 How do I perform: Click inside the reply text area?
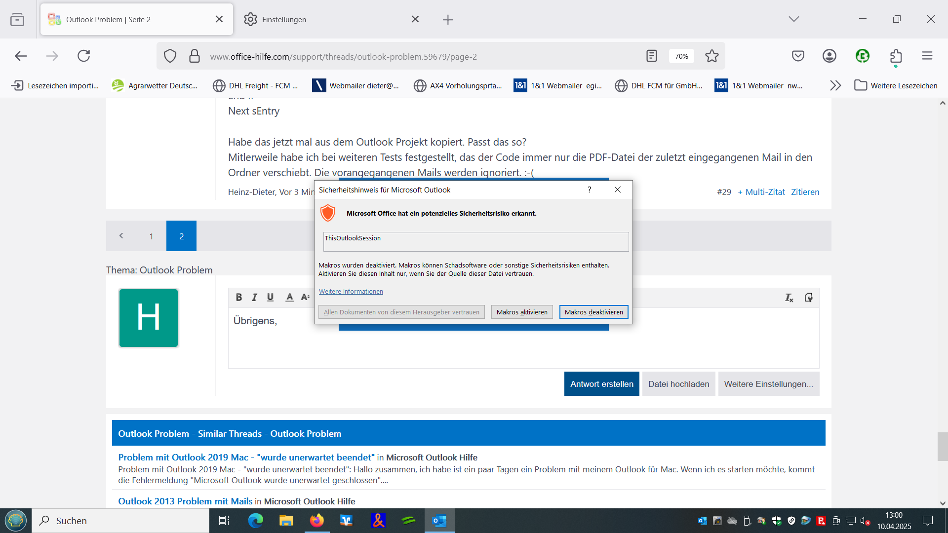(523, 338)
